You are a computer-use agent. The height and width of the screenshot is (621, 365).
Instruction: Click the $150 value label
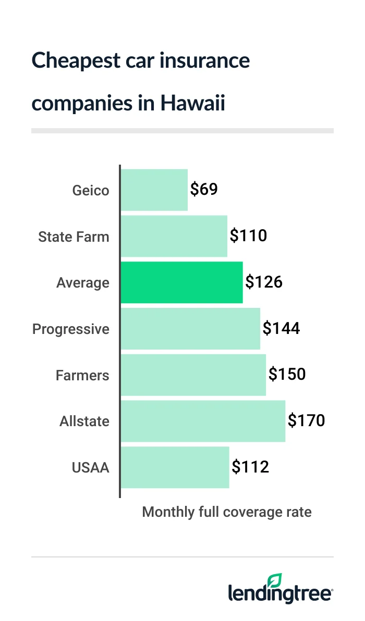287,375
